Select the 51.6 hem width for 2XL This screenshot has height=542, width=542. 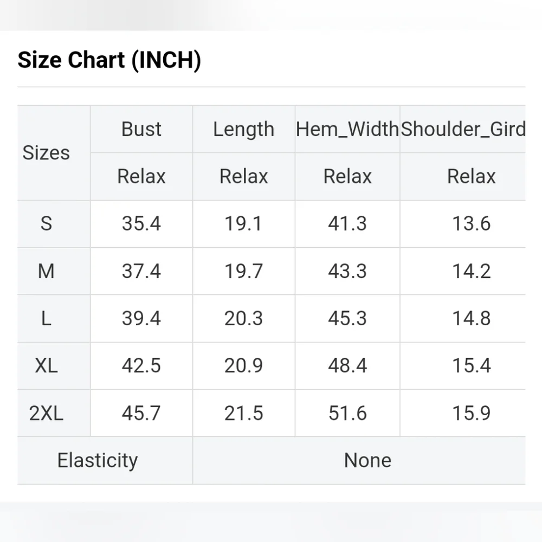coord(347,413)
